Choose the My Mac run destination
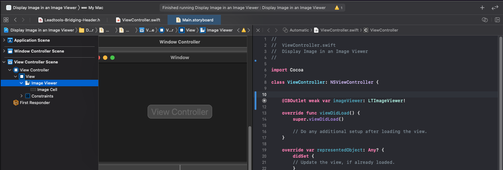503x170 pixels. pyautogui.click(x=96, y=8)
